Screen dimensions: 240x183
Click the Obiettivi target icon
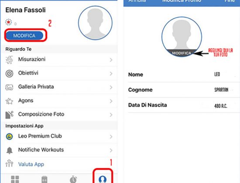[9, 74]
